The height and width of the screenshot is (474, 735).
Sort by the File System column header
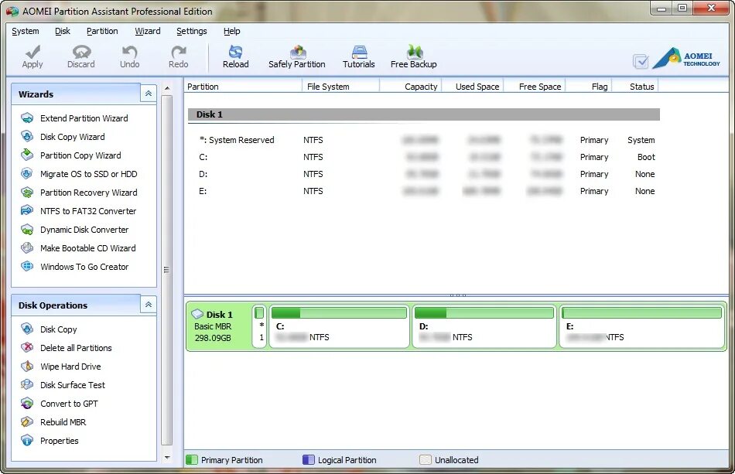340,86
